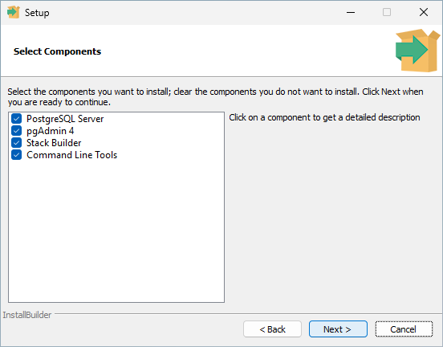Select the Command Line Tools label
The image size is (443, 347).
[x=71, y=155]
